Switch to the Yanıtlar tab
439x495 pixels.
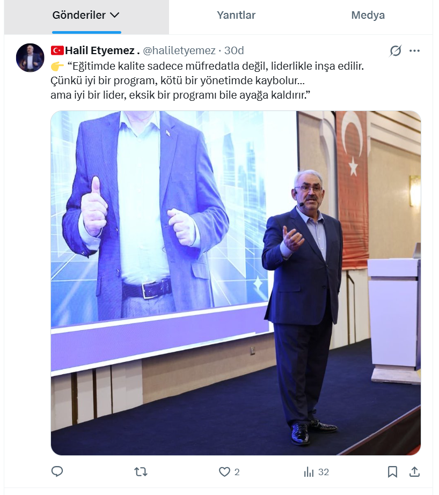[x=236, y=15]
